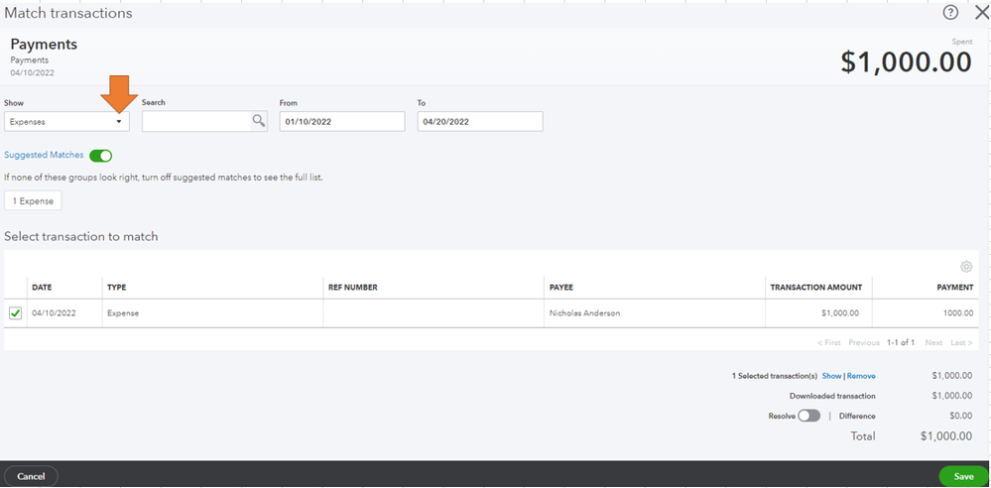Screen dimensions: 991x488
Task: Go to Last page of results
Action: [x=961, y=342]
